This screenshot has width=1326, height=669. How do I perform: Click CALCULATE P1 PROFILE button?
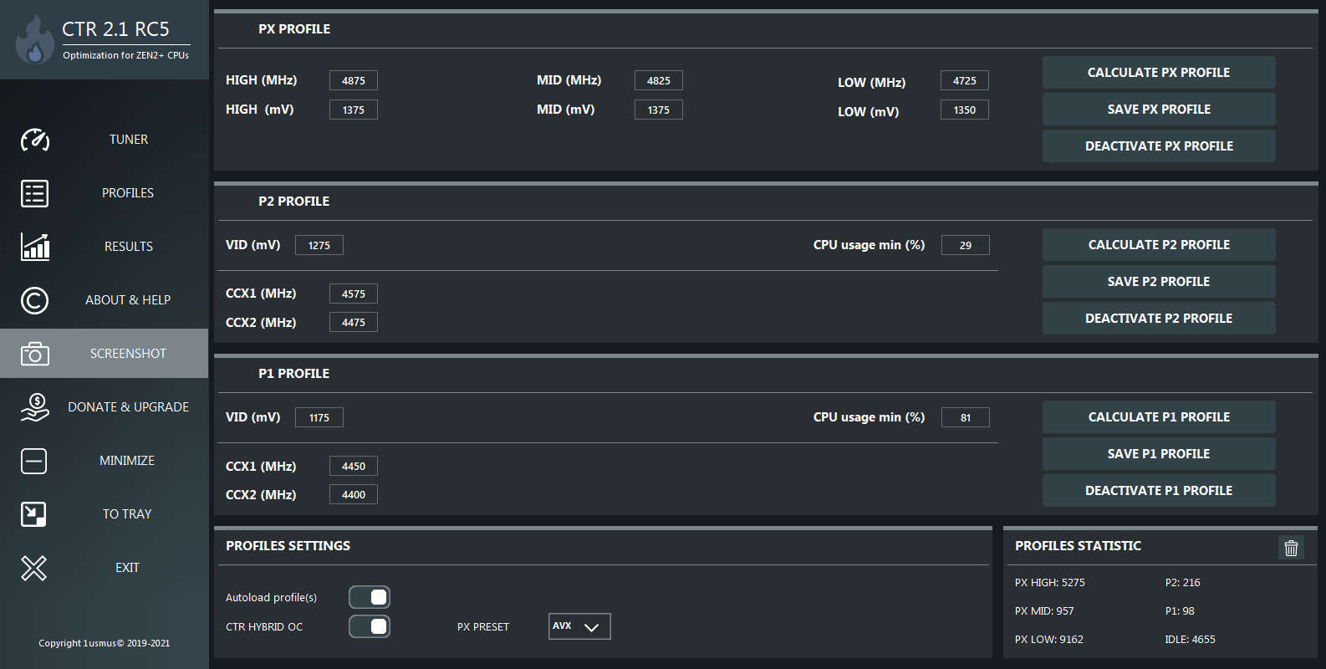click(1159, 417)
